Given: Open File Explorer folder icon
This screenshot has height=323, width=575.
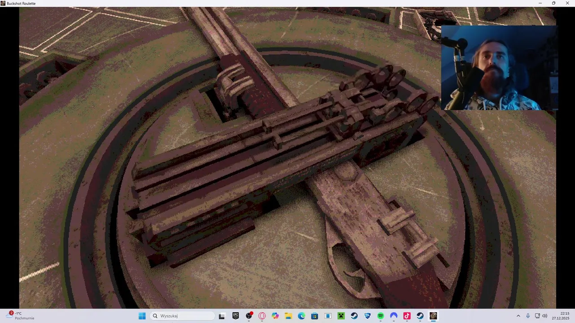Looking at the screenshot, I should 288,316.
